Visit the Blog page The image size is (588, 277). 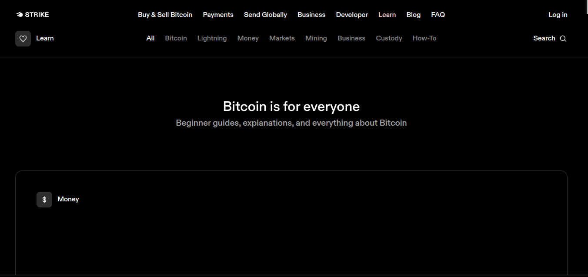click(414, 15)
